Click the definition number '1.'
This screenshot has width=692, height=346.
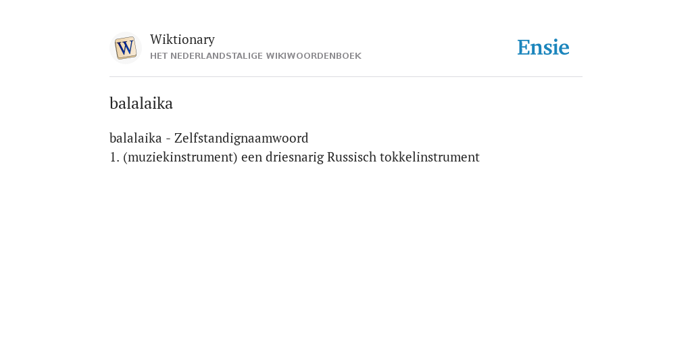point(114,157)
